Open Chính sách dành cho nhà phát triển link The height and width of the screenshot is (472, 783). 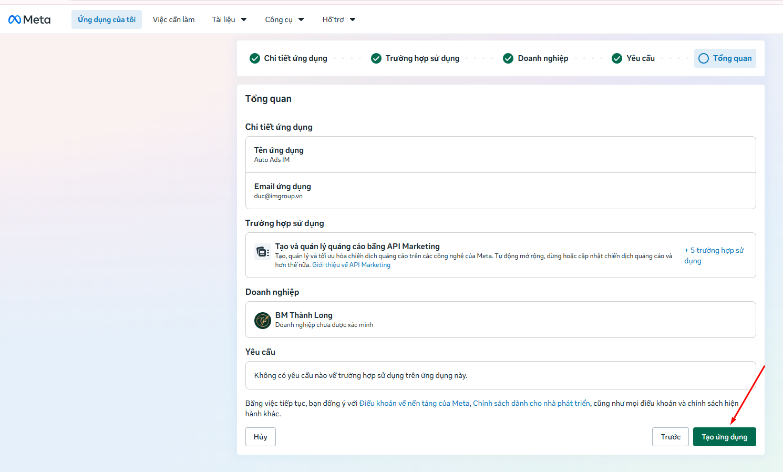click(531, 403)
